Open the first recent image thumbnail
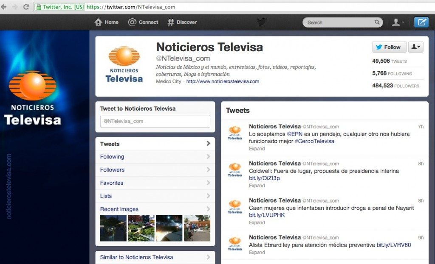Viewport: 435px width, 264px height. pos(113,228)
